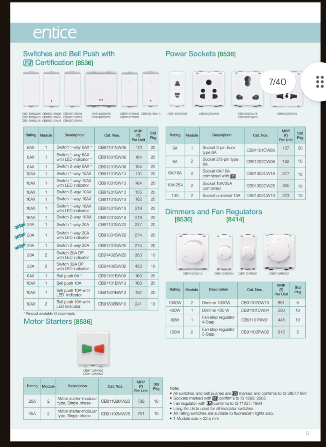Click the green start button on motor starter
326x447 pixels.
(x=87, y=348)
